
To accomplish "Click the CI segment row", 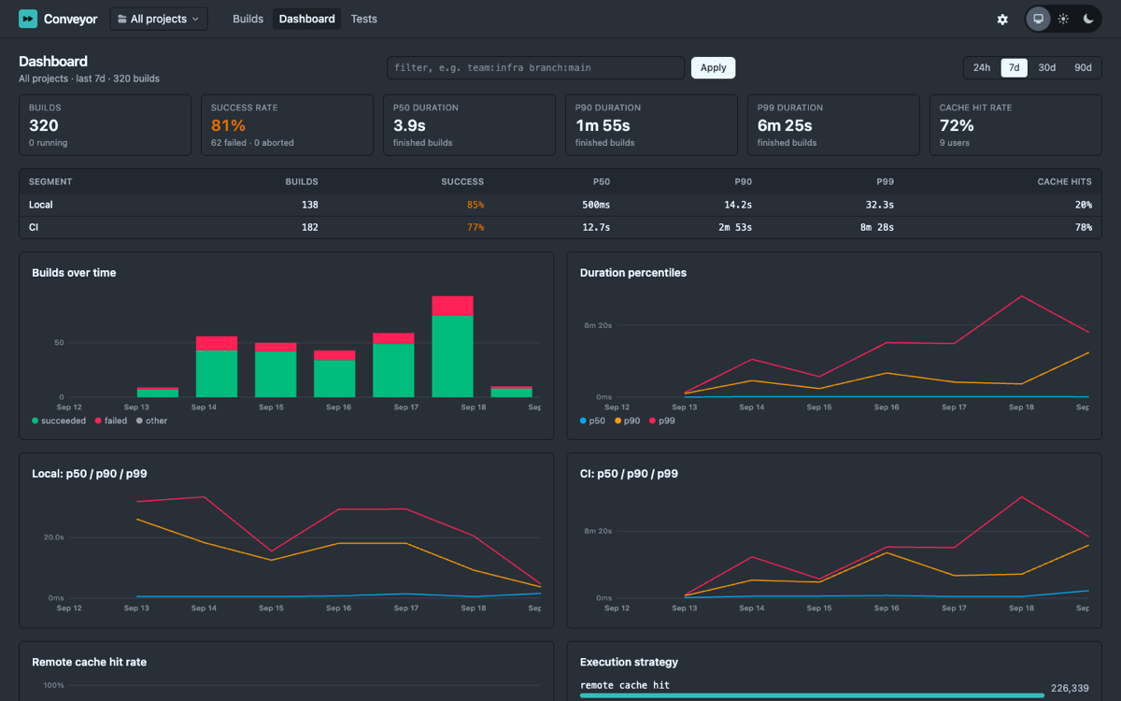I will tap(560, 227).
